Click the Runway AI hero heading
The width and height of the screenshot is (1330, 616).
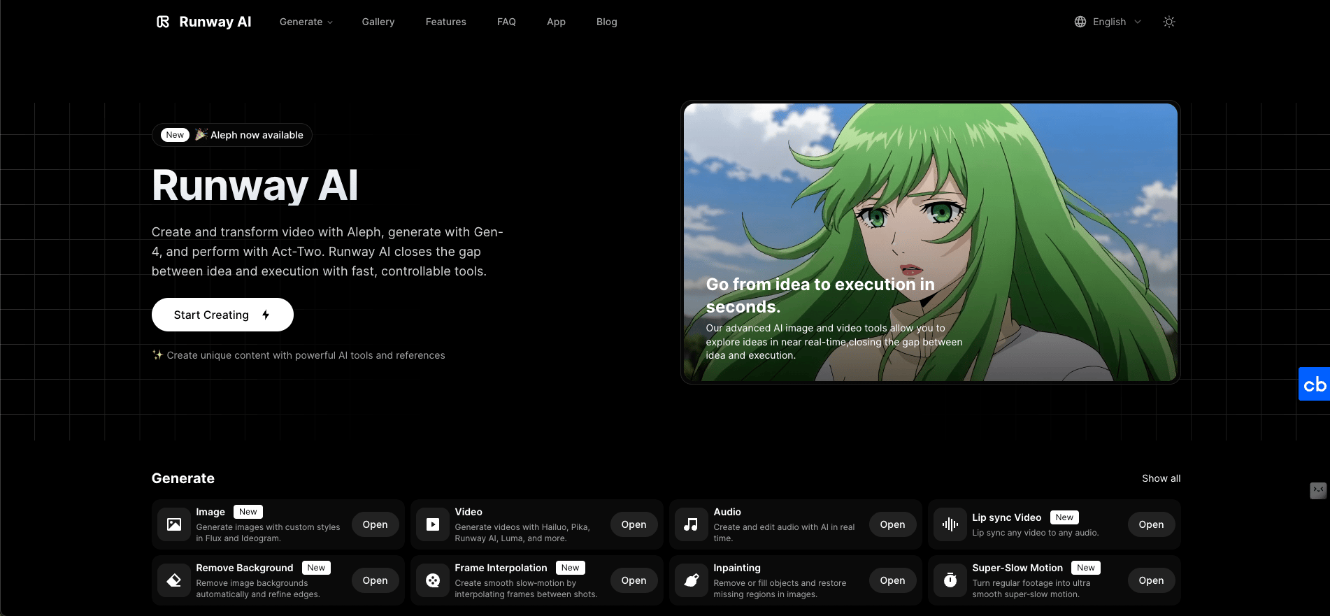click(x=255, y=185)
